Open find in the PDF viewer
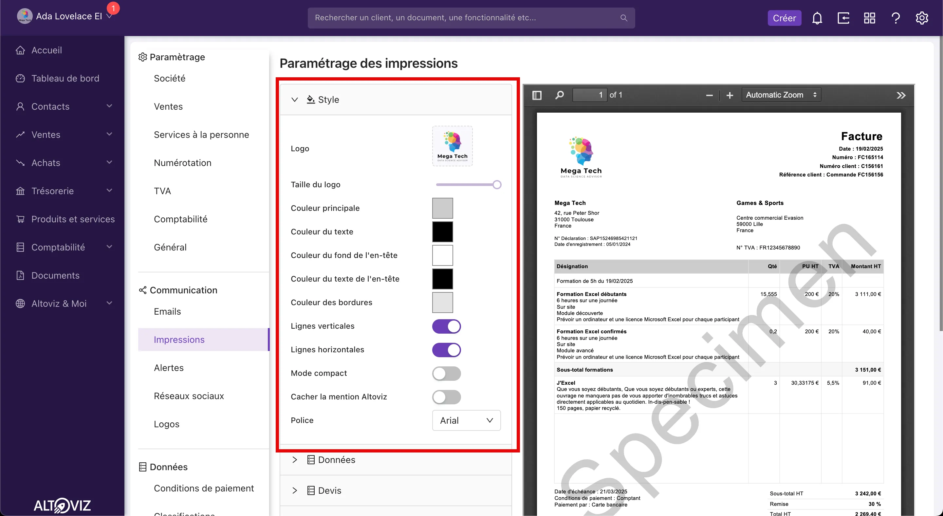 pos(559,95)
